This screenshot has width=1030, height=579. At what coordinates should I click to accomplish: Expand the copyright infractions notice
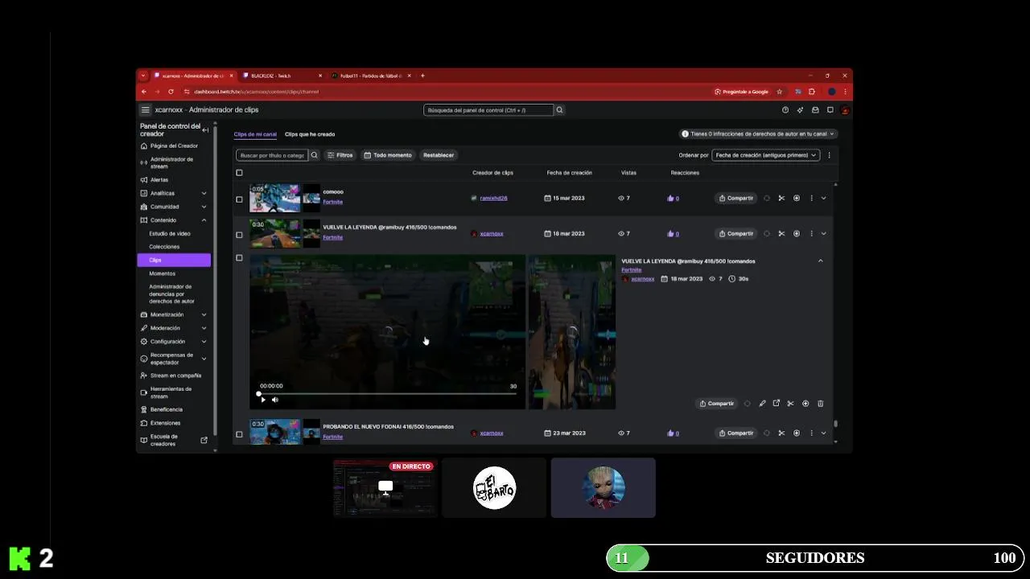pyautogui.click(x=759, y=134)
